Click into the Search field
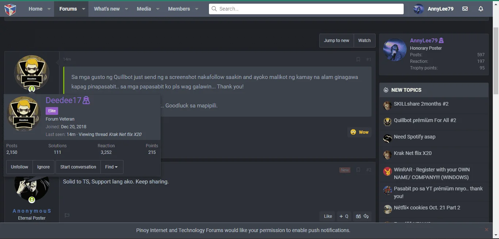The height and width of the screenshot is (239, 499). pyautogui.click(x=306, y=9)
